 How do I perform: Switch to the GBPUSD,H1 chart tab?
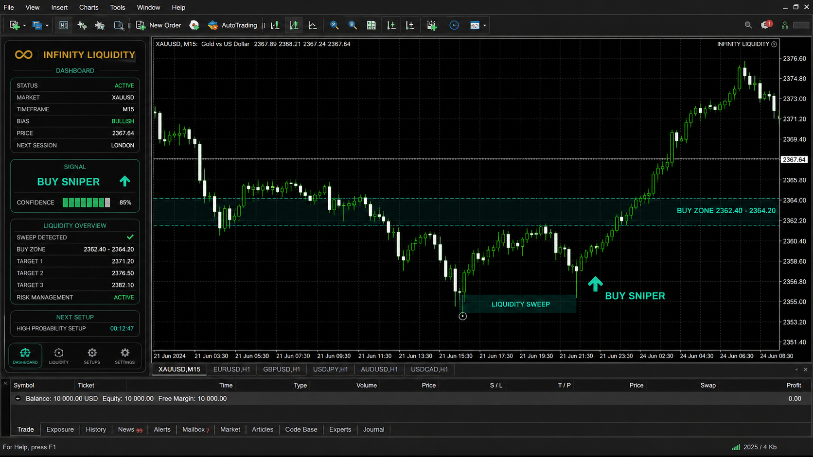(282, 370)
